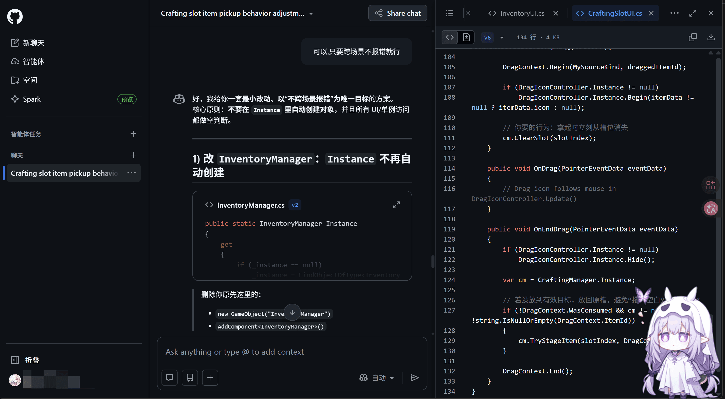Open the InventoryManager.cs file link
The height and width of the screenshot is (399, 725).
[x=250, y=205]
